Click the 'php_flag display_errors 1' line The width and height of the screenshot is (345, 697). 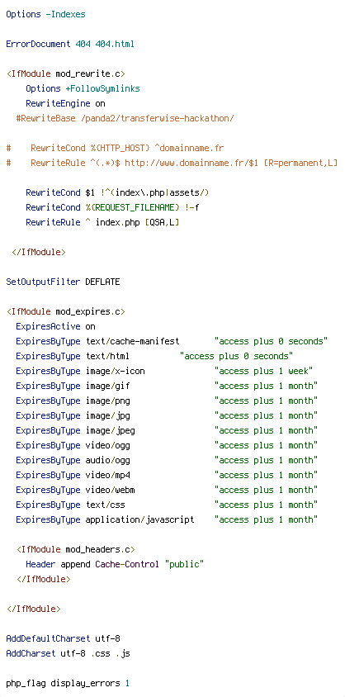[x=68, y=683]
